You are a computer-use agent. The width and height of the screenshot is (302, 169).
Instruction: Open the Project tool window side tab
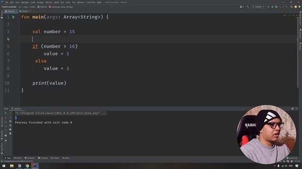(x=2, y=15)
